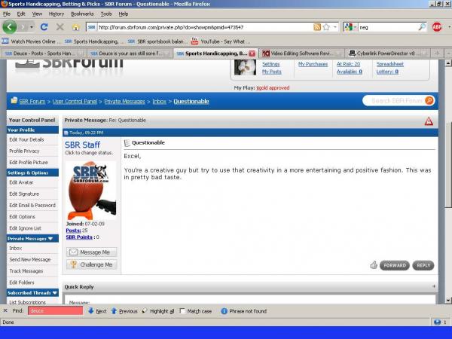
Task: Click the vertical page scrollbar
Action: click(446, 188)
